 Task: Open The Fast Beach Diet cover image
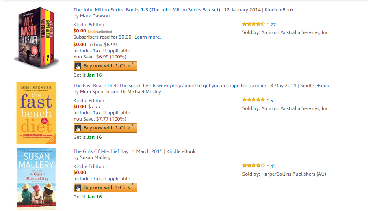pos(37,113)
